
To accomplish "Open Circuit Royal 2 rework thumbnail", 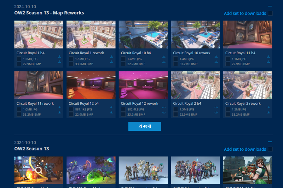I will [x=248, y=85].
